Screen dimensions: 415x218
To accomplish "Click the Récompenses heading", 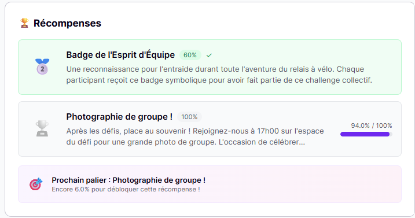I will coord(67,23).
